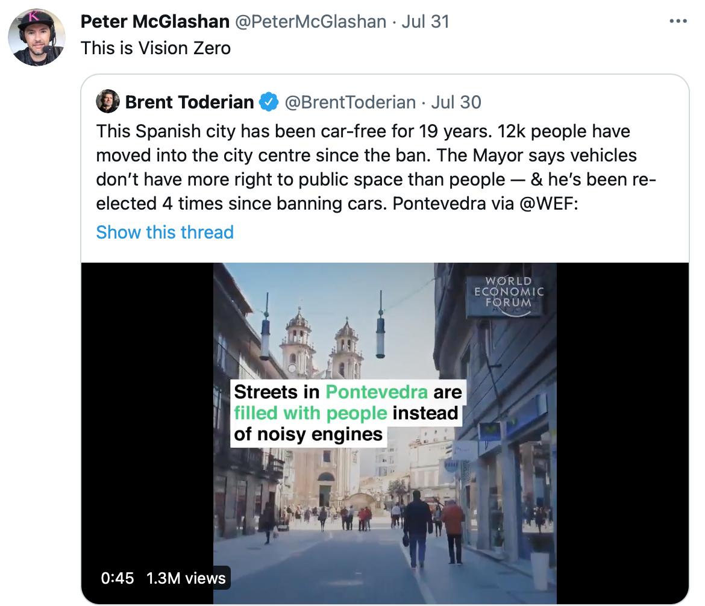The height and width of the screenshot is (606, 705).
Task: Open the Peter McGlashan display name link
Action: (155, 22)
